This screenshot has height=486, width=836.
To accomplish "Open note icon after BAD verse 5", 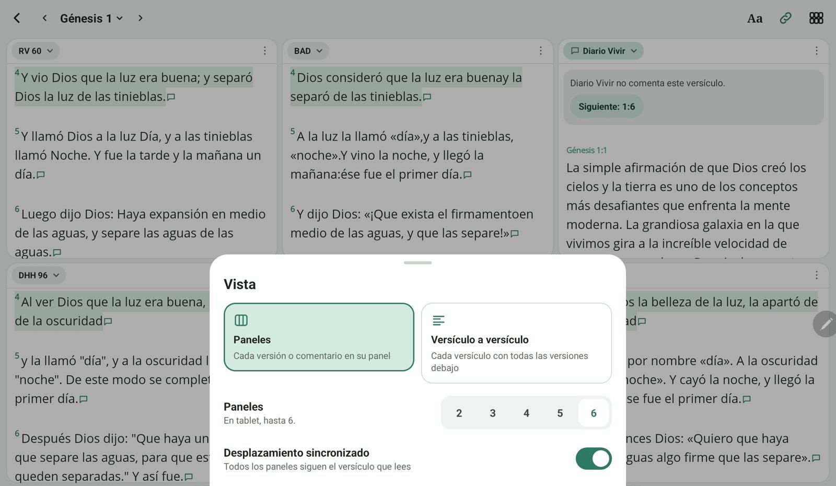I will pyautogui.click(x=468, y=175).
